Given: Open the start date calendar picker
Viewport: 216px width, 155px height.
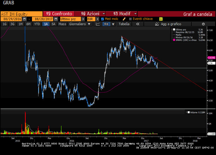Looking at the screenshot, I should (x=24, y=19).
